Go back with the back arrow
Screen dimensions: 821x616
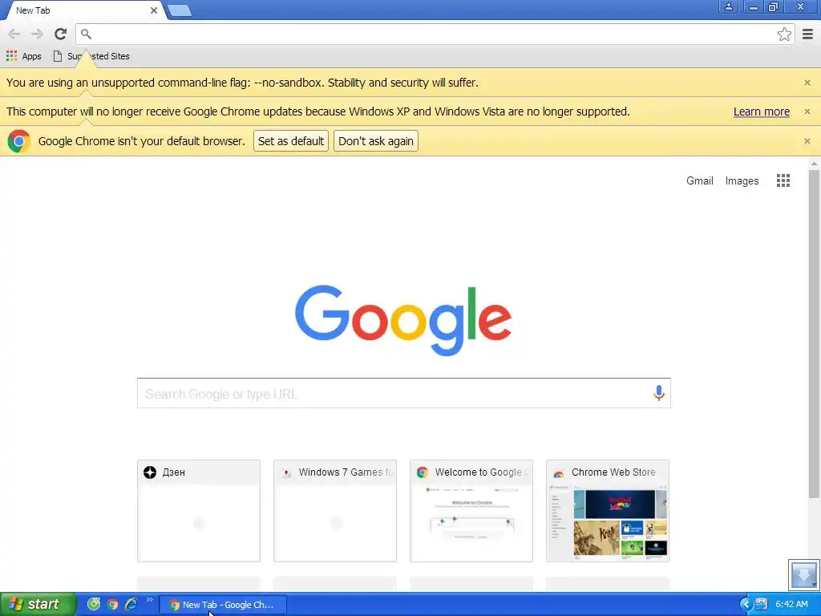(14, 34)
